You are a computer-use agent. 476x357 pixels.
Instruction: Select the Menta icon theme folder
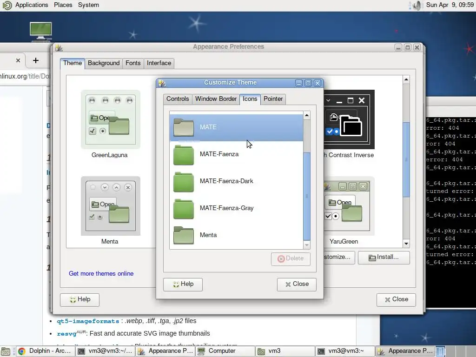tap(183, 235)
